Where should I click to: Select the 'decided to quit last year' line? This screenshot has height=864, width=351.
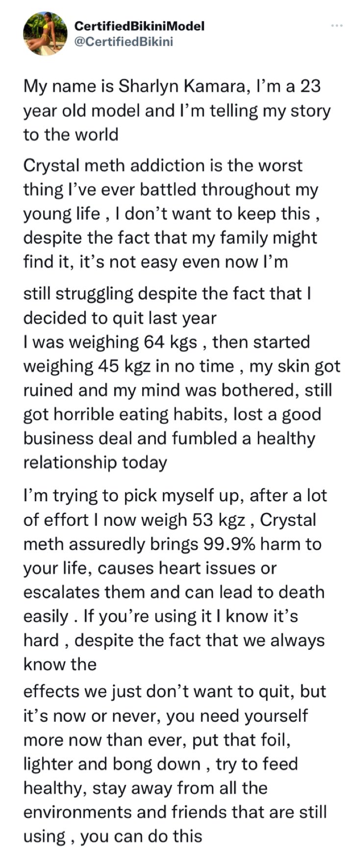click(x=120, y=318)
